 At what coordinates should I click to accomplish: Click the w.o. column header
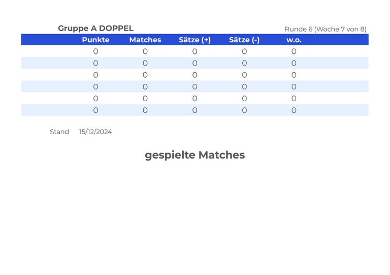(x=294, y=40)
